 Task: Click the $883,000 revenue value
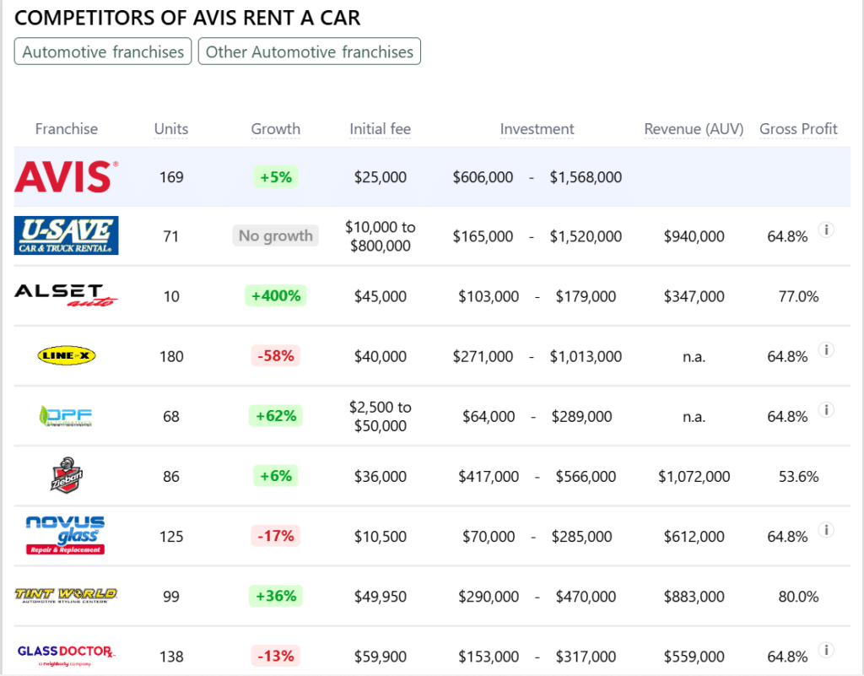[x=694, y=597]
